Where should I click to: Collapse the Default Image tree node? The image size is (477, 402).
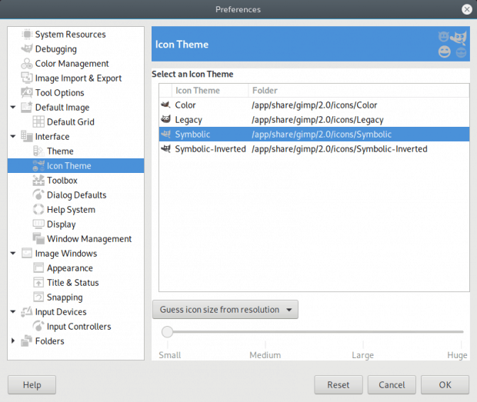coord(13,108)
